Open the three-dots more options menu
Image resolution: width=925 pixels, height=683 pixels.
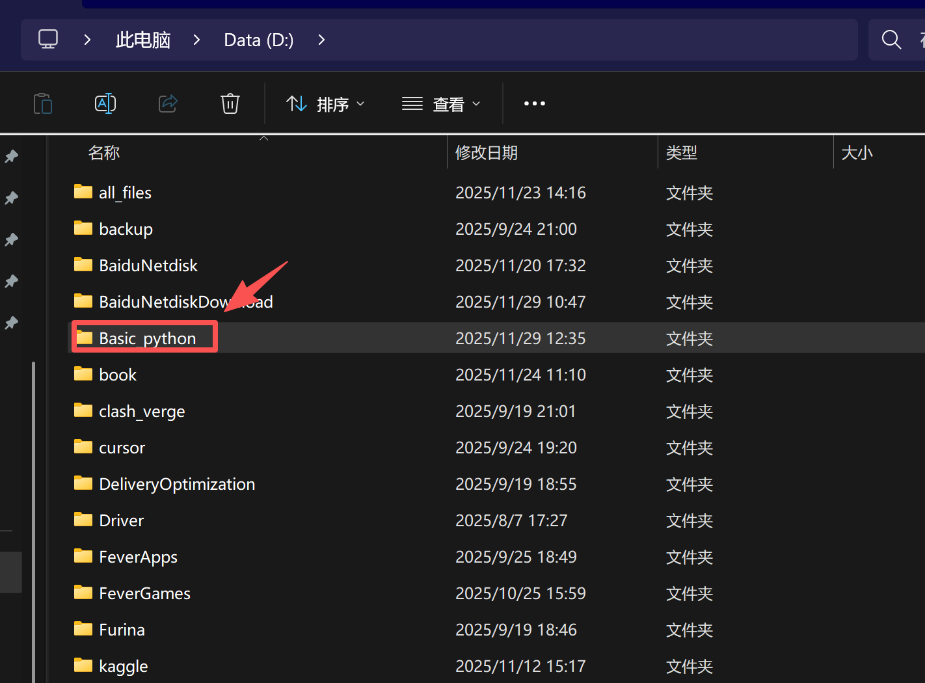[x=534, y=103]
